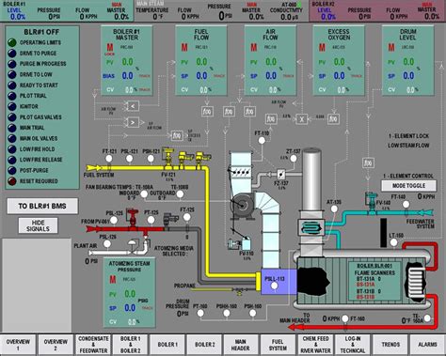The image size is (446, 356).
Task: Toggle Atomizing Steam Pressure manual mode M
Action: point(113,279)
